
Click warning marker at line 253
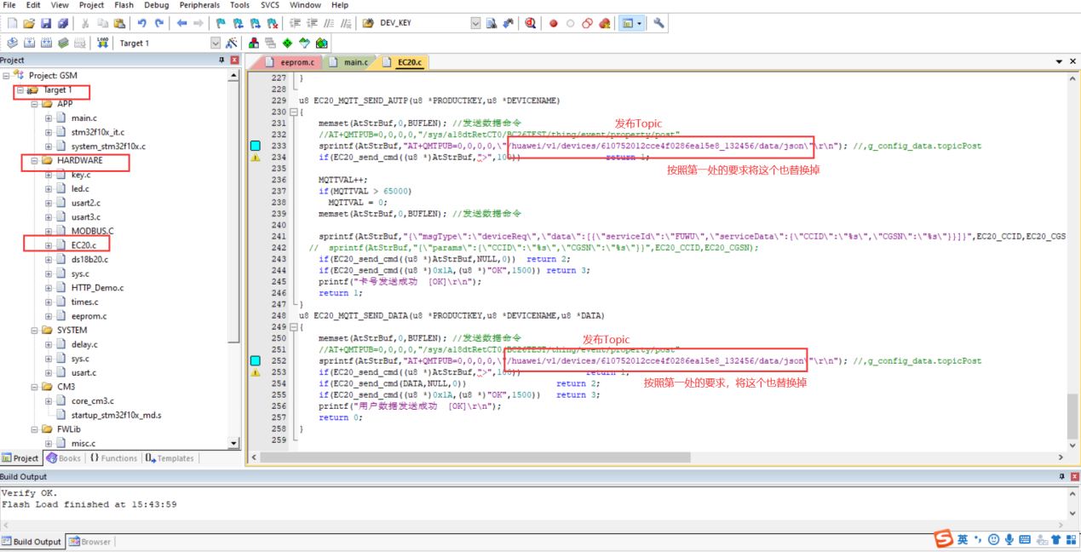(x=255, y=372)
